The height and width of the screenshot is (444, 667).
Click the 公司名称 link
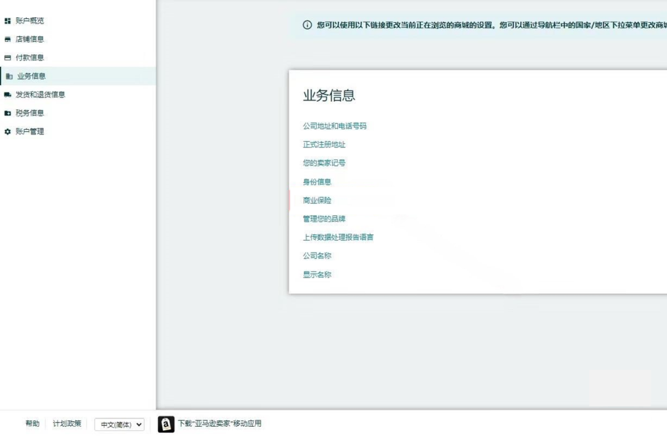coord(316,255)
